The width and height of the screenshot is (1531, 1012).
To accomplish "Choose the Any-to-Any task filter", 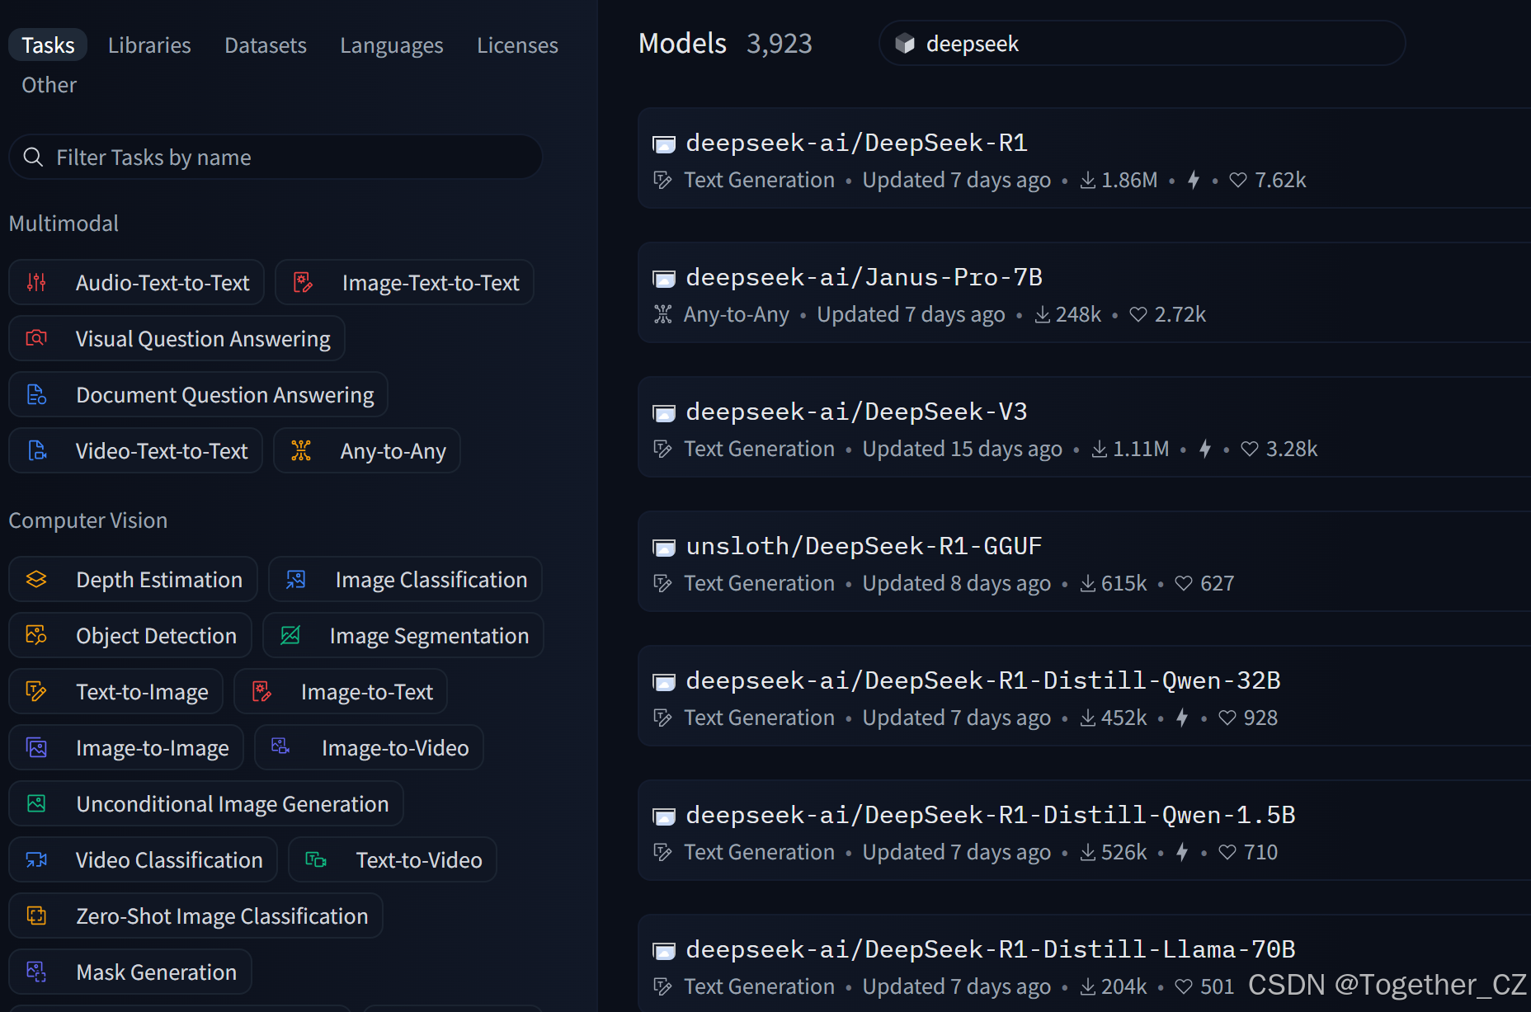I will click(x=367, y=451).
